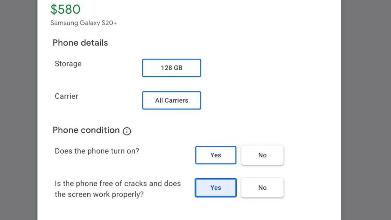Click blank space right of All Carriers button
This screenshot has height=220, width=391.
click(x=267, y=100)
